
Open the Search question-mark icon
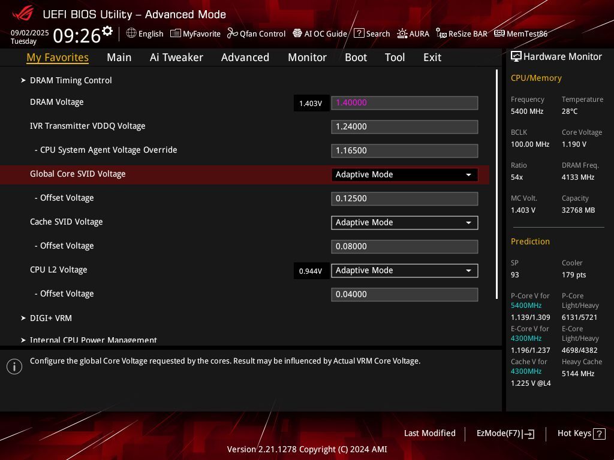point(359,34)
